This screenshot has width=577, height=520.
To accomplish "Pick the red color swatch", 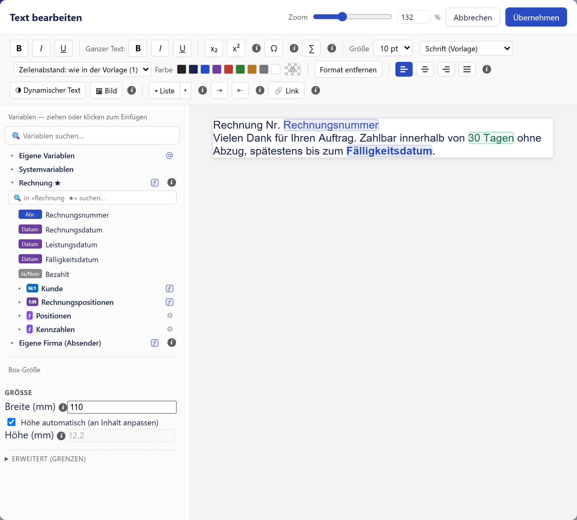I will (x=229, y=69).
